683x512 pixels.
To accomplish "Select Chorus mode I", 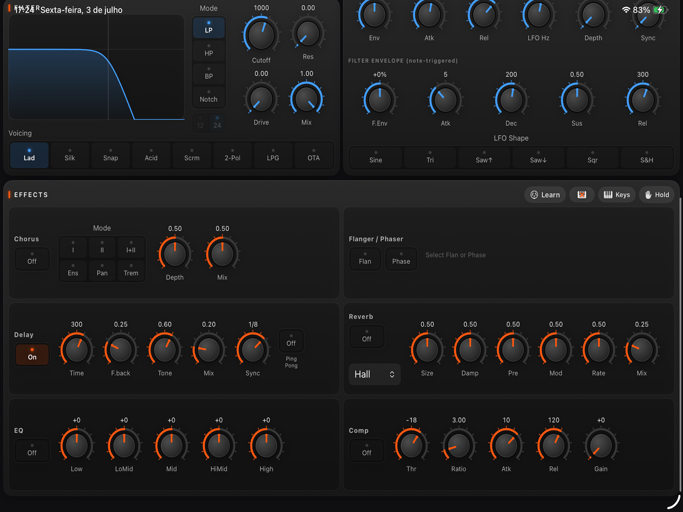I will click(73, 247).
